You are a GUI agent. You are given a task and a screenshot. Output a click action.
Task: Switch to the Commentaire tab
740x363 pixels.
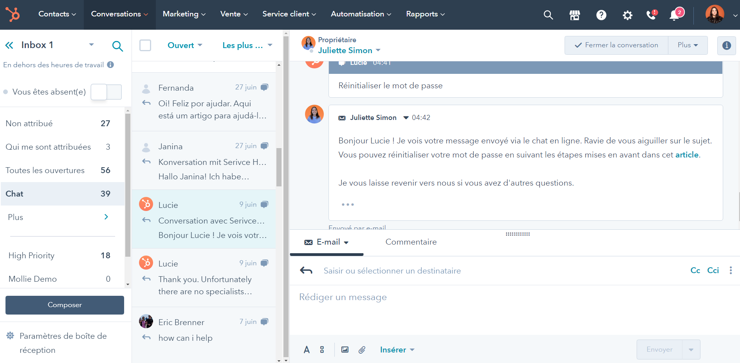411,242
